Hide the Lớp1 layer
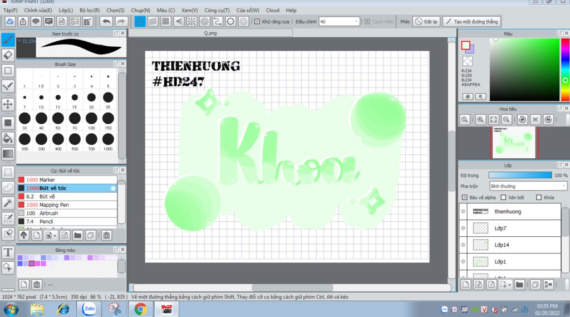The image size is (570, 317). pos(463,262)
